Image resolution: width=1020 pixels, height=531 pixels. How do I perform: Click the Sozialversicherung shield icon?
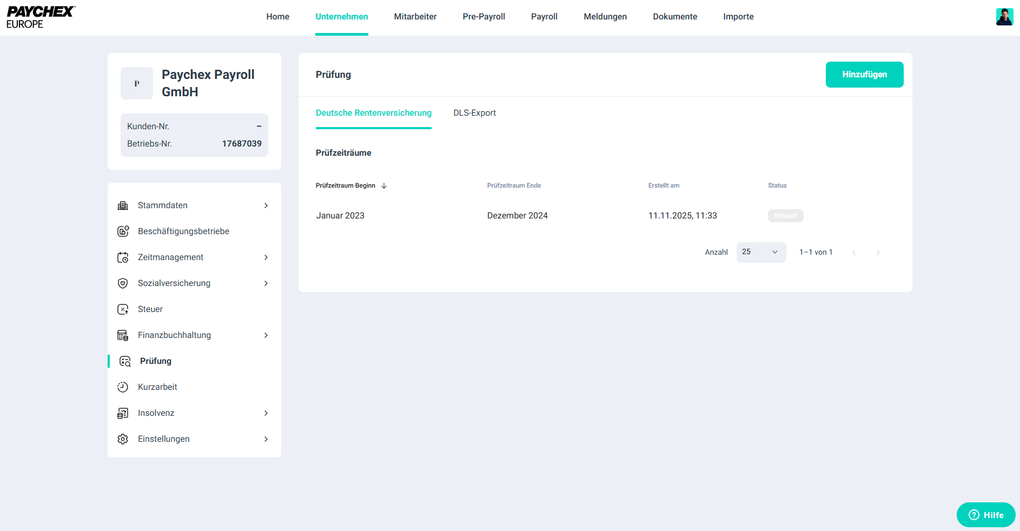click(x=123, y=283)
